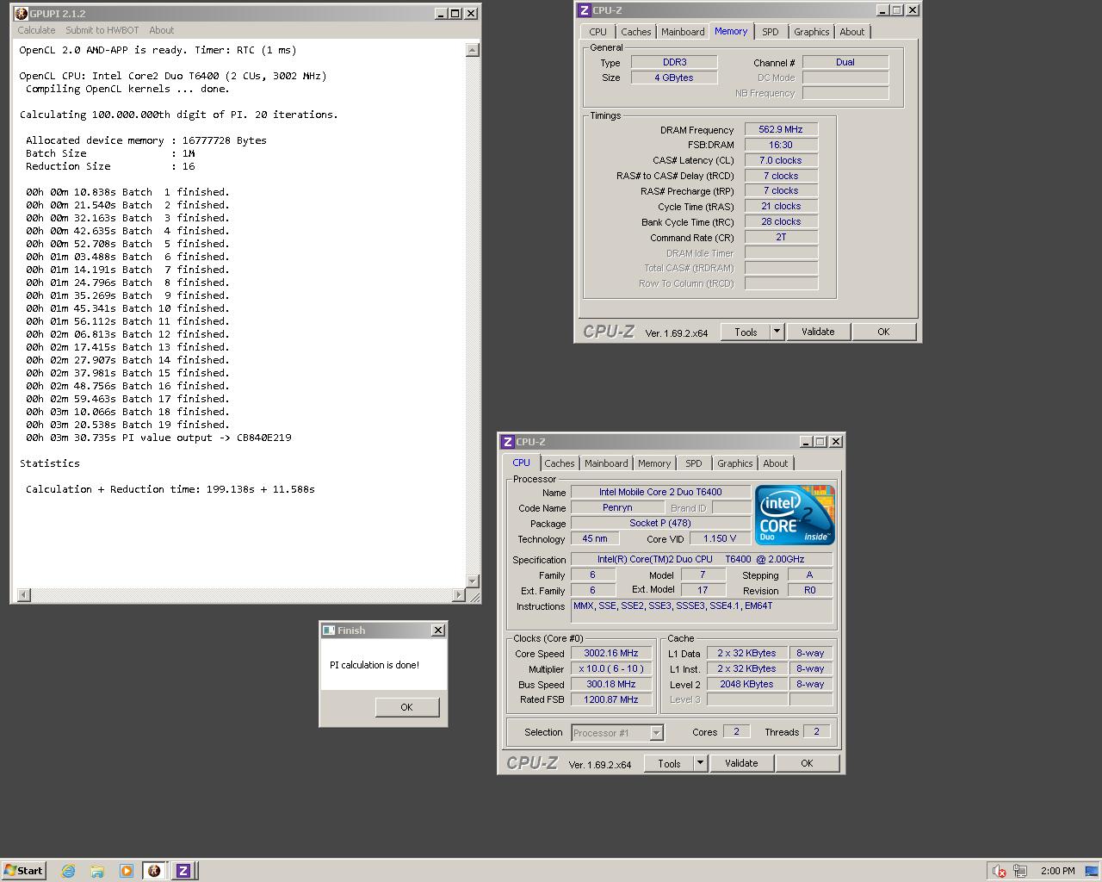The width and height of the screenshot is (1102, 882).
Task: Click the Memory Type DDR3 value
Action: pos(674,62)
